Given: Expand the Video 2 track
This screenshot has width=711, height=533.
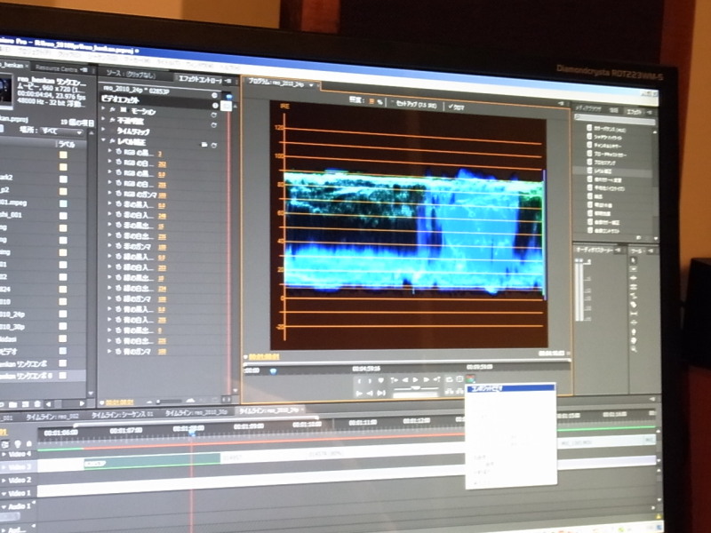Looking at the screenshot, I should pyautogui.click(x=5, y=480).
